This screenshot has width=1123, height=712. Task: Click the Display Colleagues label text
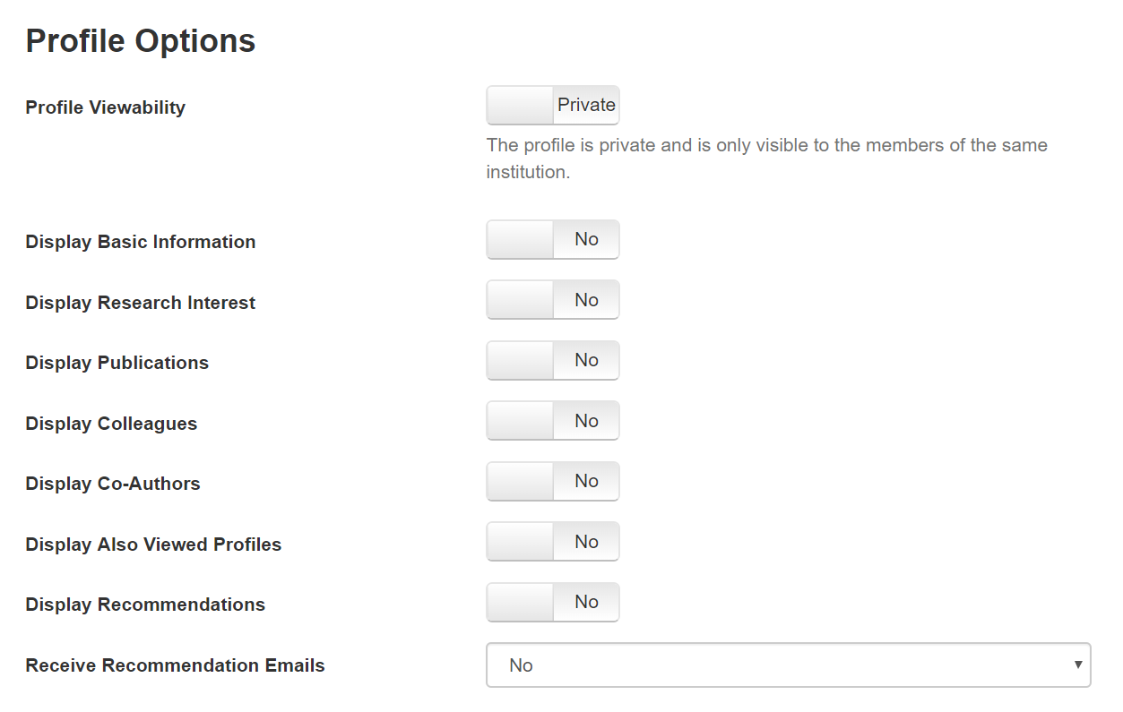111,424
